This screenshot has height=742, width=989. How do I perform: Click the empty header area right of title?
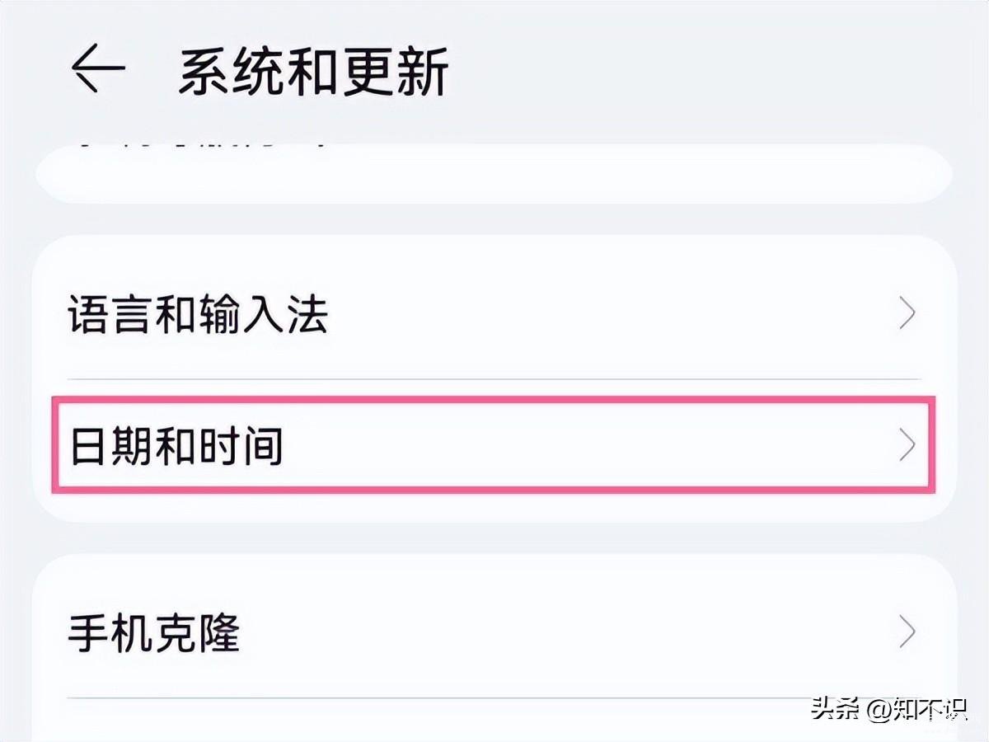pyautogui.click(x=701, y=71)
